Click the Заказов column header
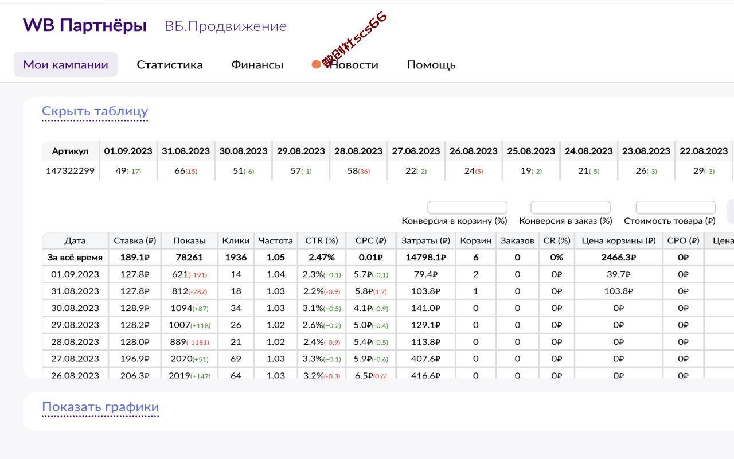Viewport: 734px width, 459px height. pyautogui.click(x=517, y=240)
